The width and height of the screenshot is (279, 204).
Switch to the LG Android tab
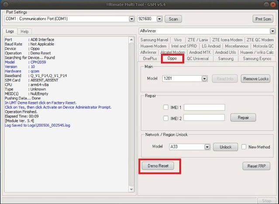(x=211, y=46)
